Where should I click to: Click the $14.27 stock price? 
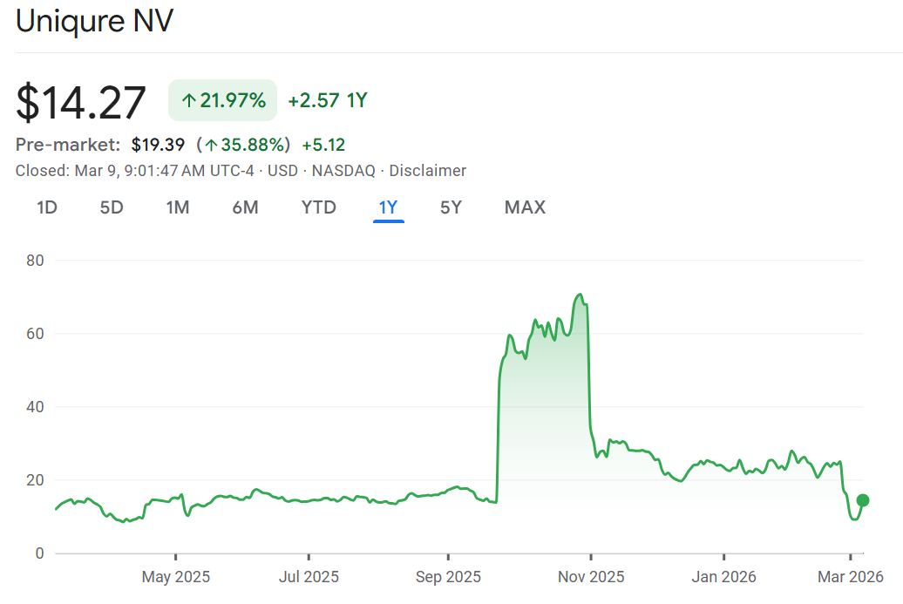tap(81, 102)
